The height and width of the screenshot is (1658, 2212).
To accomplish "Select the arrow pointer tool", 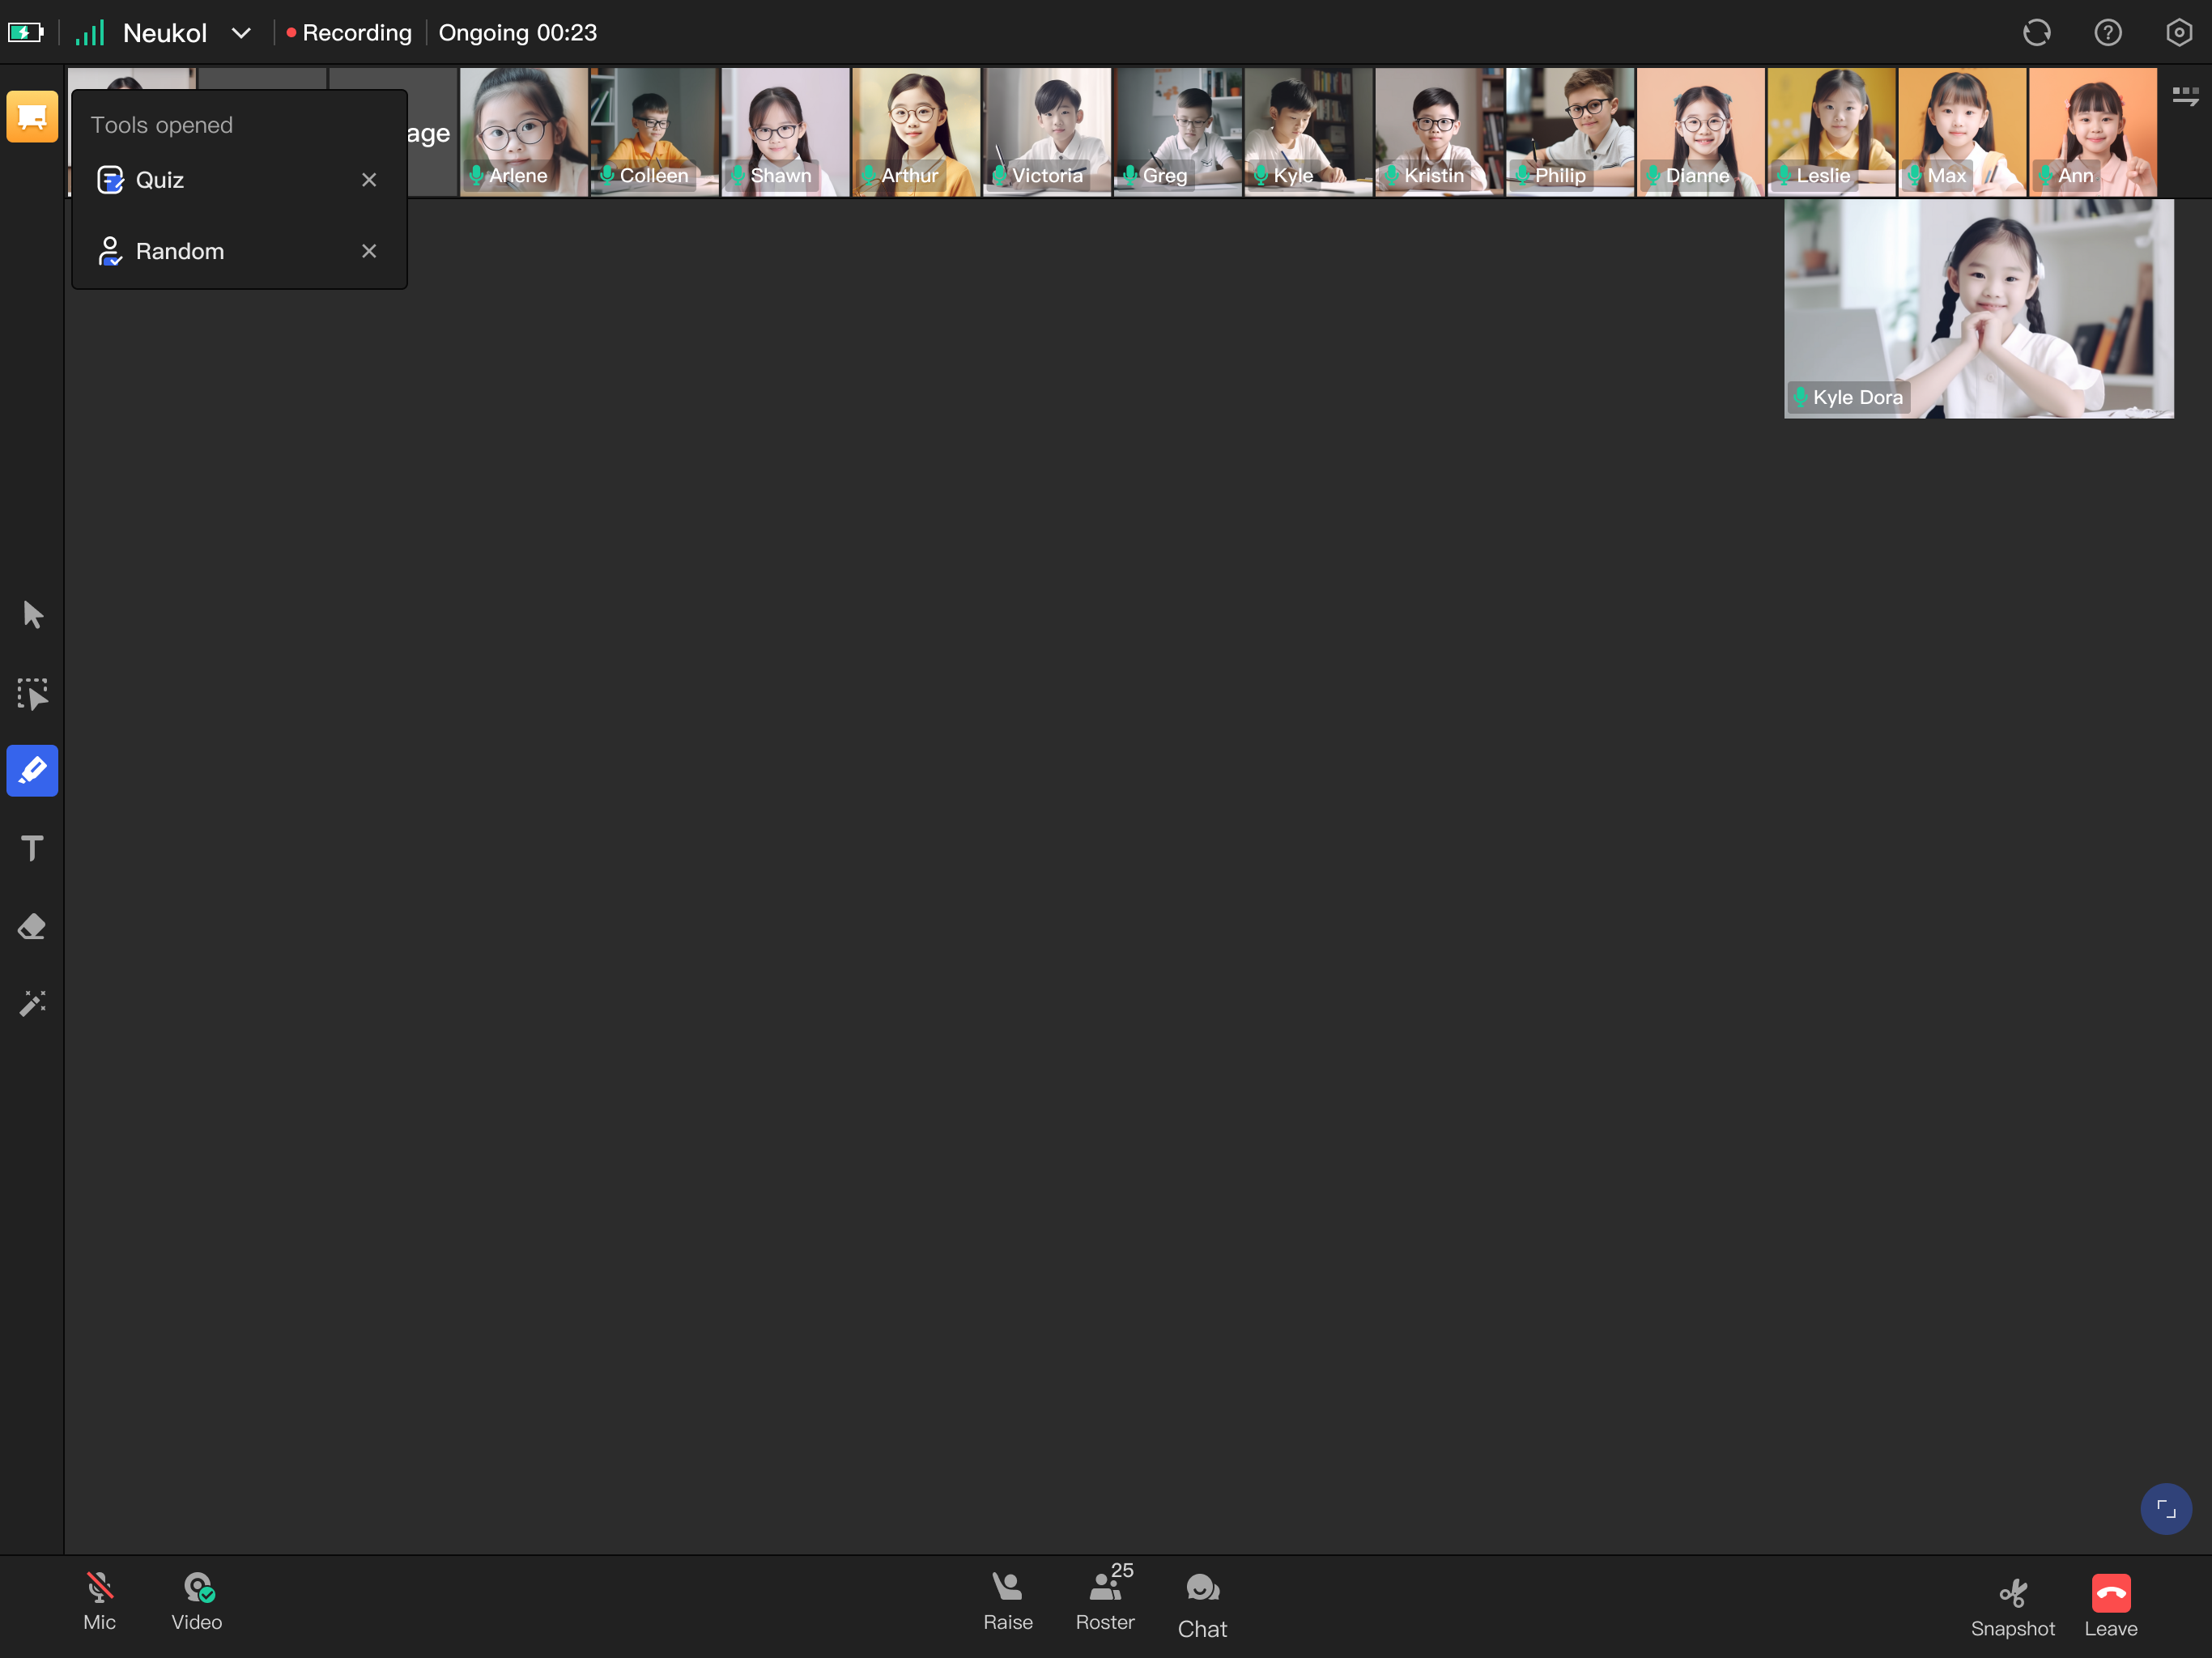I will pyautogui.click(x=32, y=614).
